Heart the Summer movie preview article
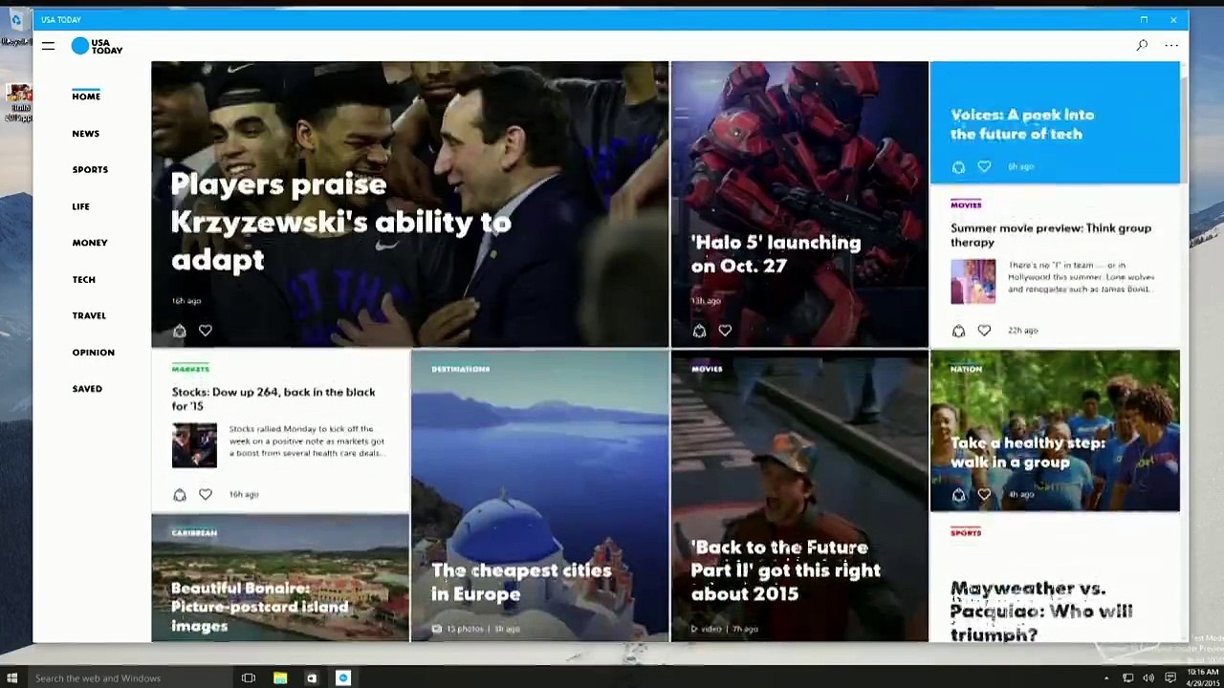The height and width of the screenshot is (688, 1224). click(x=984, y=331)
